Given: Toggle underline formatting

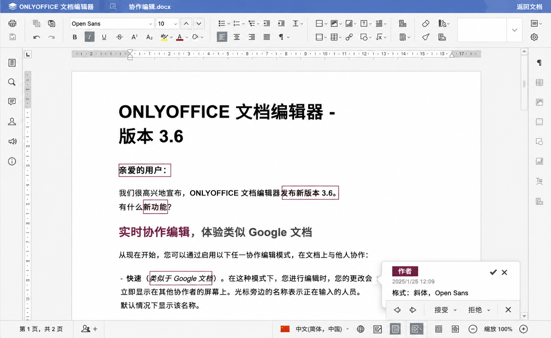Looking at the screenshot, I should [104, 37].
